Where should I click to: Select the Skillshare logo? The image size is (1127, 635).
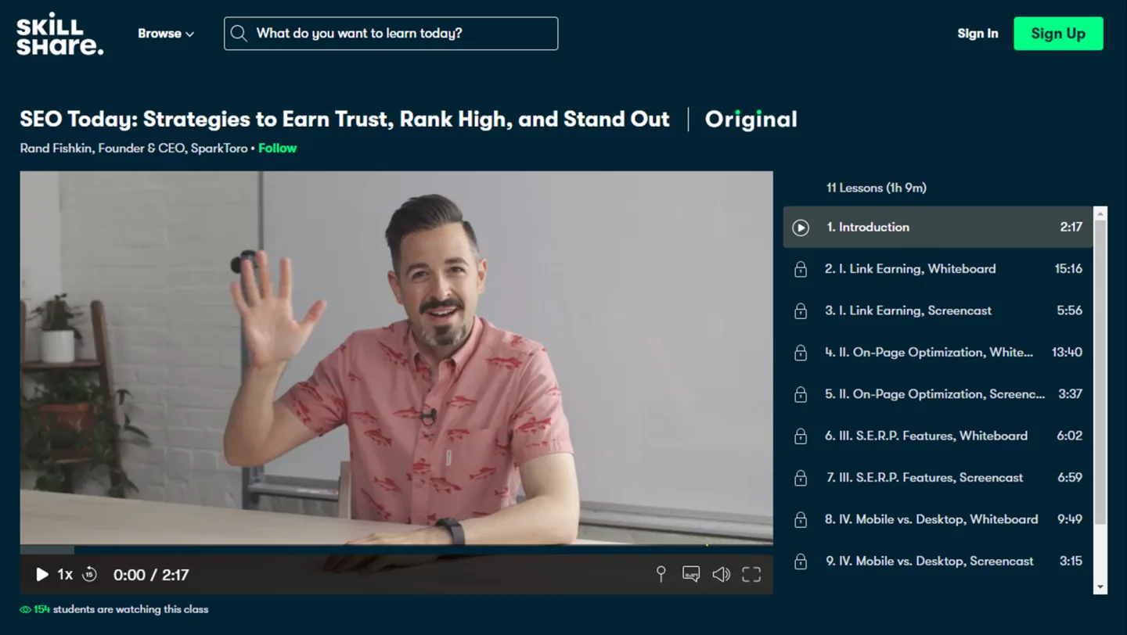point(59,34)
